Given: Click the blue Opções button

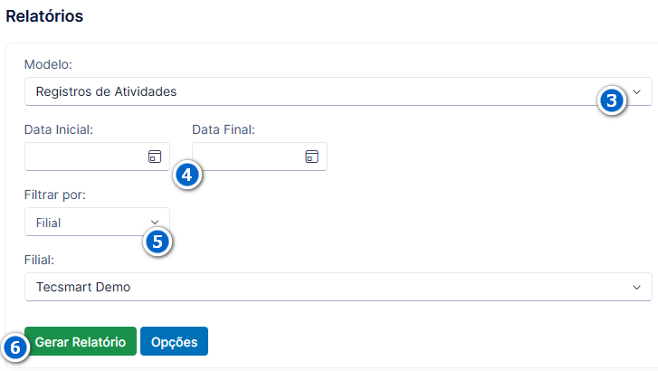Looking at the screenshot, I should coord(174,341).
